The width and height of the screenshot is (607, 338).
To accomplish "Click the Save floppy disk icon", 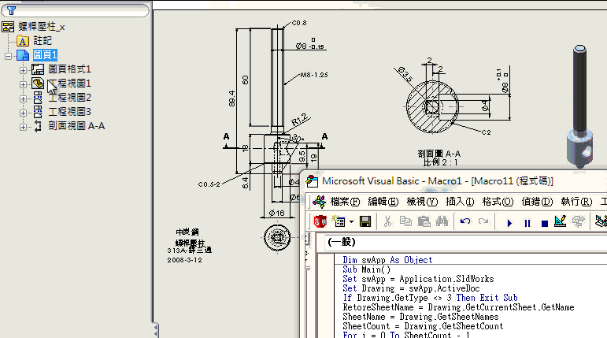I will click(365, 221).
